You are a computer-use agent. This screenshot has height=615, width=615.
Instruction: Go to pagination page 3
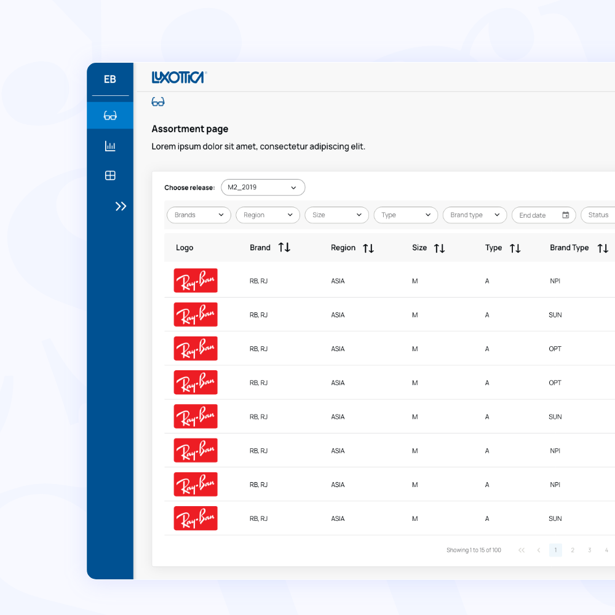tap(590, 550)
